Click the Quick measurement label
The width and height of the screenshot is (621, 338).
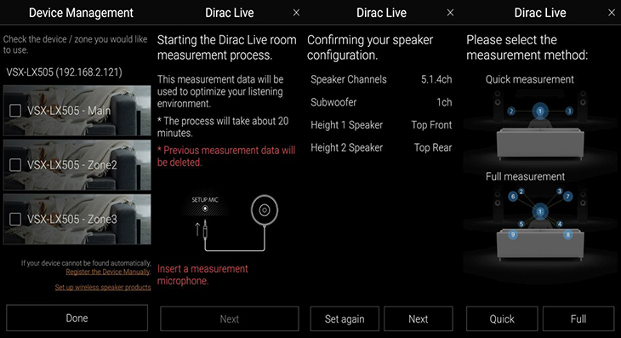[x=529, y=80]
